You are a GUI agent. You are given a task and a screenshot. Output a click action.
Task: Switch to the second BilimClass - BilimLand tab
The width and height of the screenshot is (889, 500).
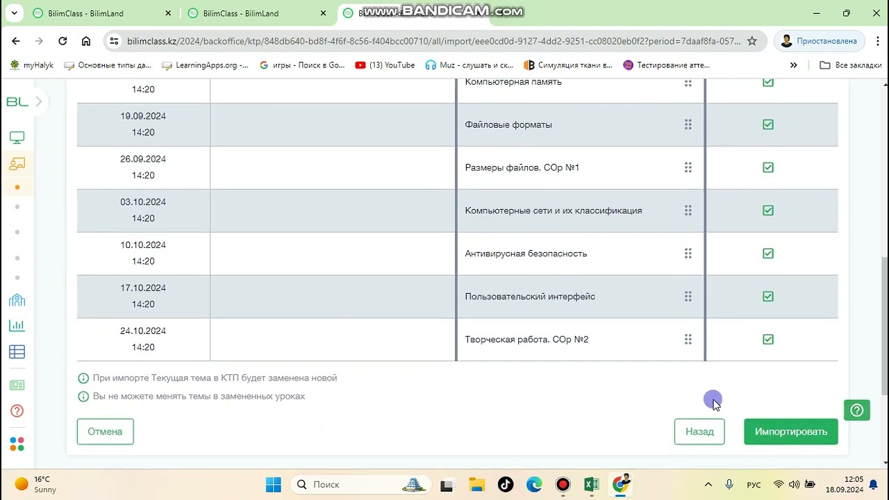pos(257,13)
